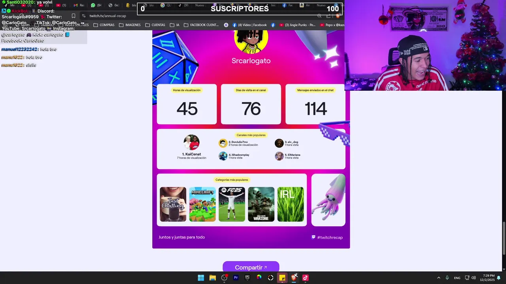Viewport: 506px width, 284px height.
Task: Open the '(3) Jingle Punks' YouTube bookmark
Action: pos(297,25)
